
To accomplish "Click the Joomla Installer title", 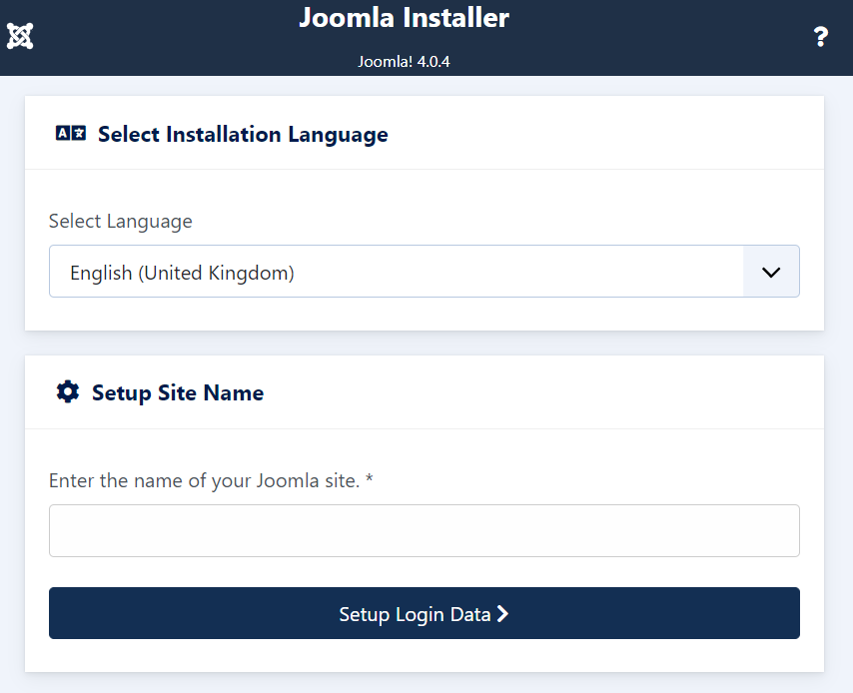I will point(405,17).
